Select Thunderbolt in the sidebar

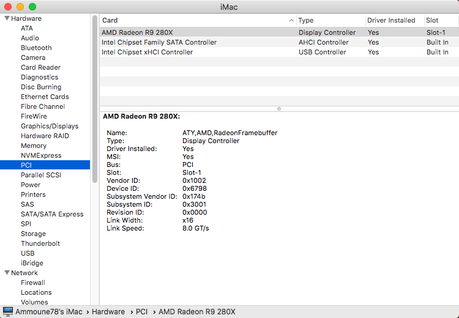(40, 243)
